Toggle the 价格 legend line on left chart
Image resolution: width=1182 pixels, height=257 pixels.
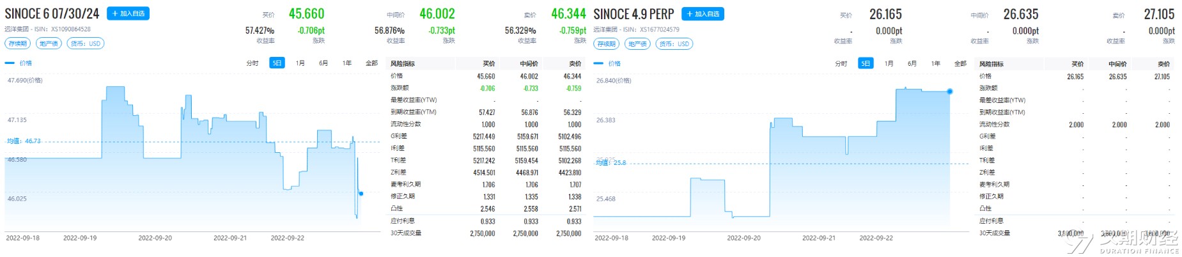(x=19, y=63)
